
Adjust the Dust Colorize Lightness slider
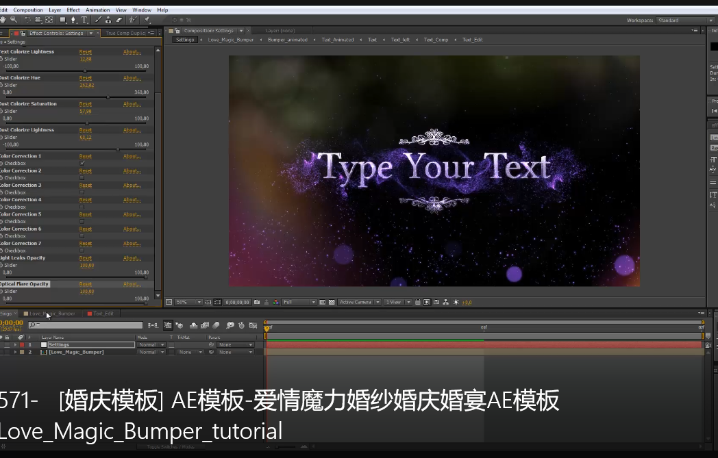click(118, 149)
